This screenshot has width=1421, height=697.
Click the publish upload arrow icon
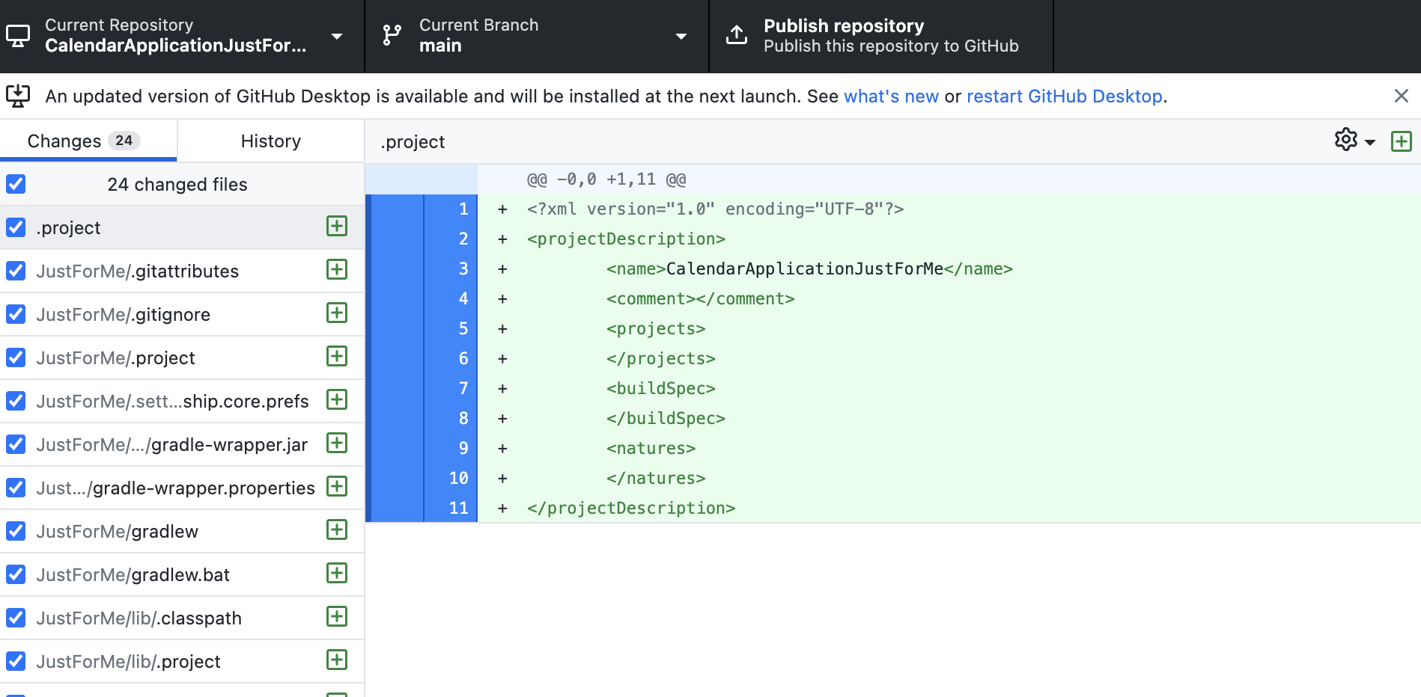[x=737, y=35]
